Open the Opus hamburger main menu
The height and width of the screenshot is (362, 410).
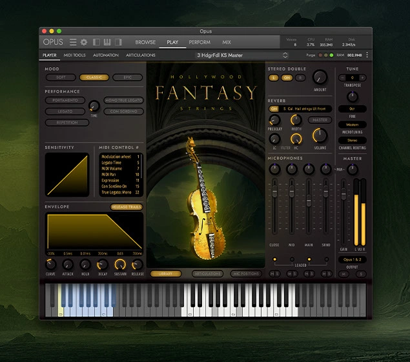[x=73, y=42]
